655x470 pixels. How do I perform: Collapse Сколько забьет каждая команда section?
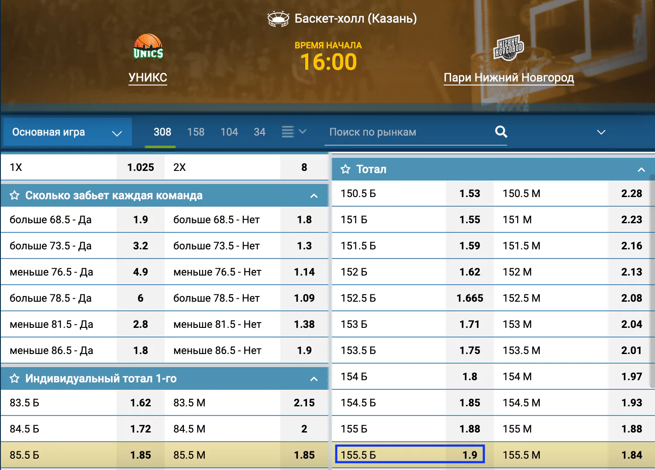pos(314,196)
